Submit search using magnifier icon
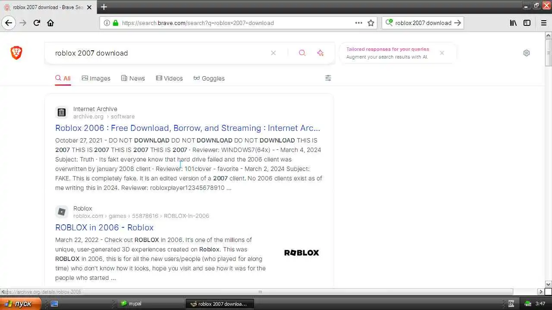 [x=302, y=53]
